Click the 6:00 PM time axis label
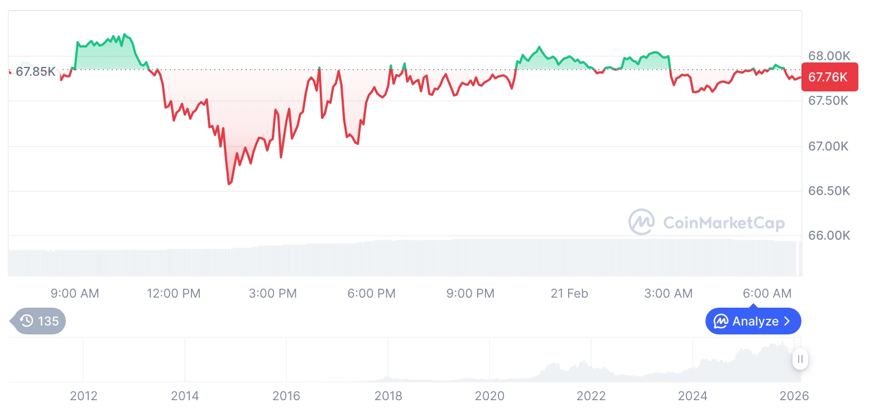Image resolution: width=874 pixels, height=408 pixels. 371,293
